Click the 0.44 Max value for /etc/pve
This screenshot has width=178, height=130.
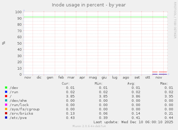tap(169, 118)
